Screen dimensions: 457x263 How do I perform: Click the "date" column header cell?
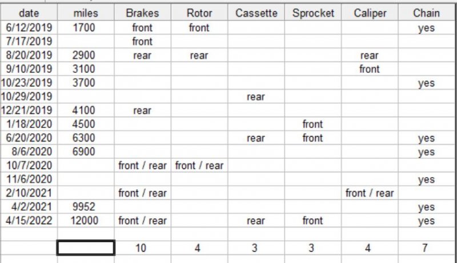pyautogui.click(x=29, y=13)
